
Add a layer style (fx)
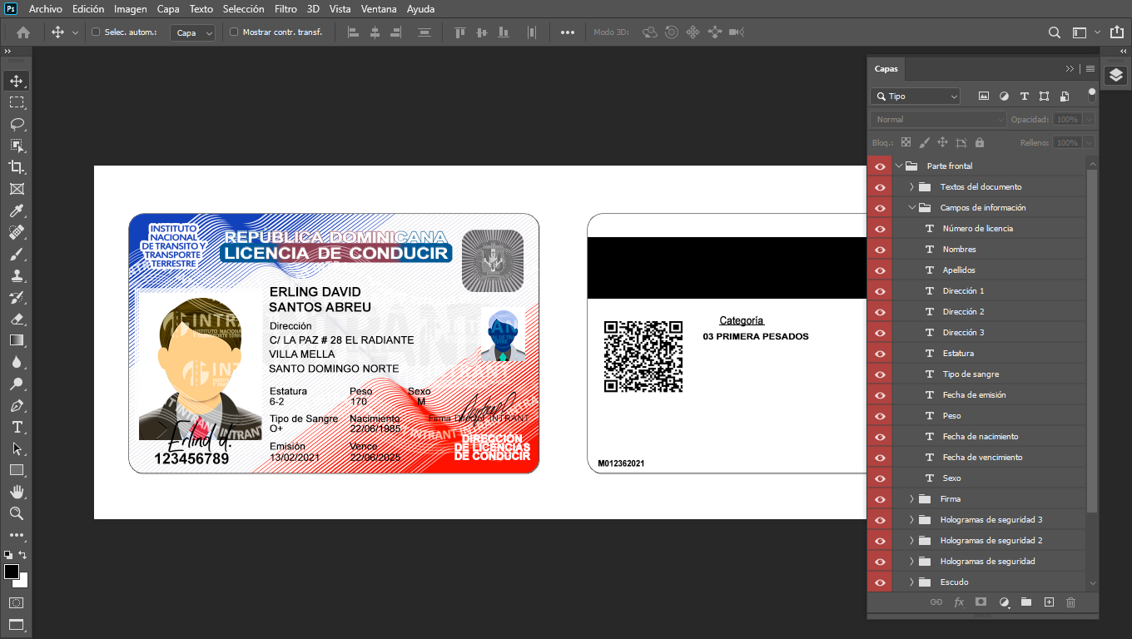(958, 602)
